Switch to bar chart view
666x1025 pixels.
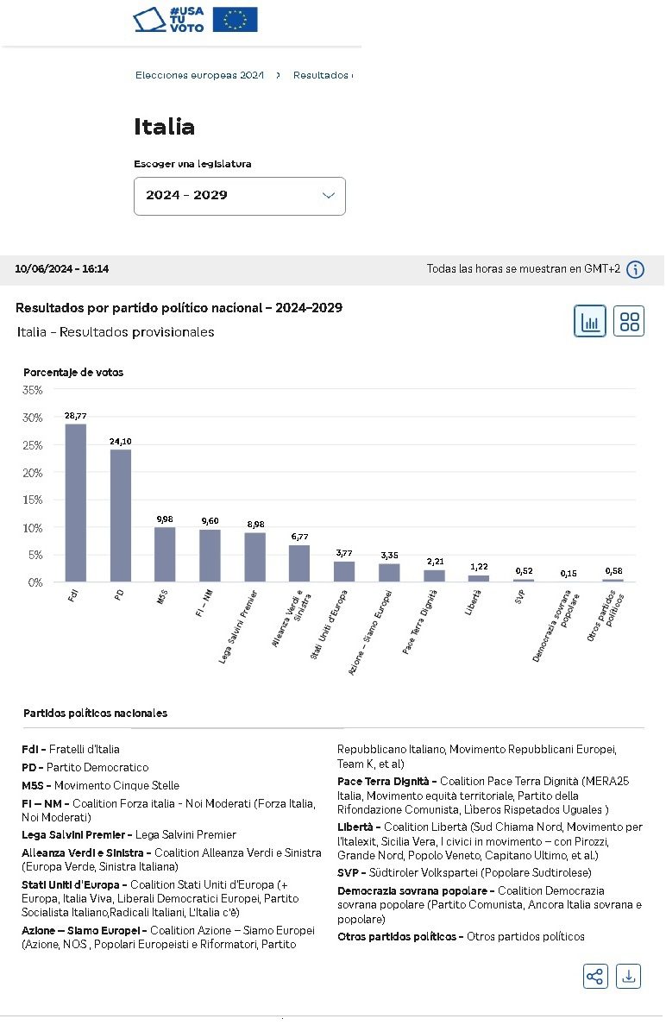pos(590,322)
